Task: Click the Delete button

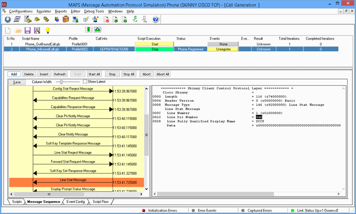Action: point(29,74)
